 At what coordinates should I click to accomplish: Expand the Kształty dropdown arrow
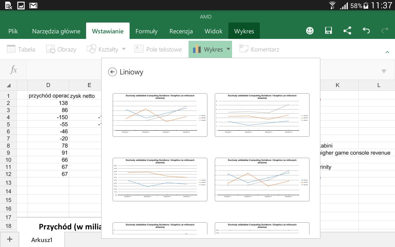click(123, 49)
